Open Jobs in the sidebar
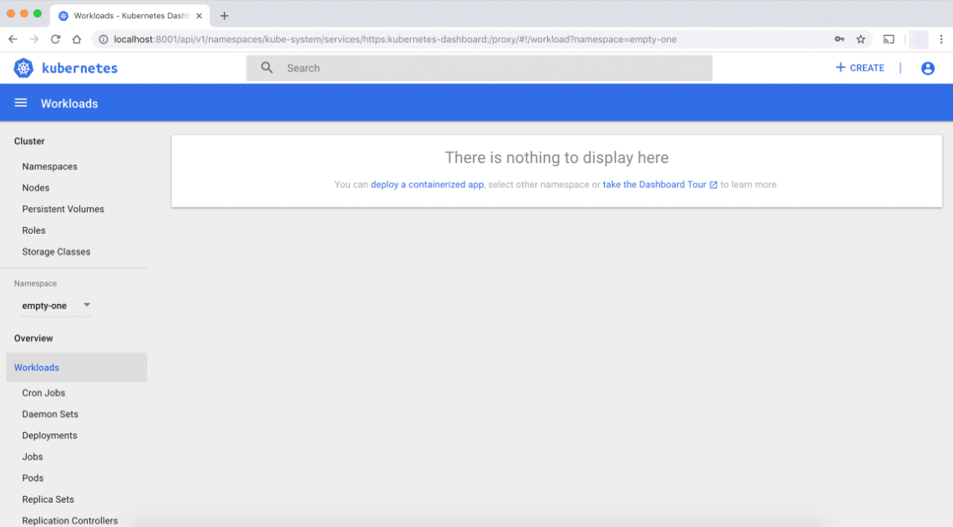 (x=33, y=457)
